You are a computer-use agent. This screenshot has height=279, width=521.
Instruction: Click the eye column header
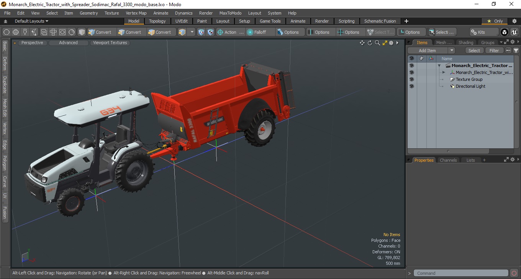(411, 59)
